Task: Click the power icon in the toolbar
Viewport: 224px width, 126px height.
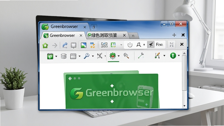Action: click(130, 45)
